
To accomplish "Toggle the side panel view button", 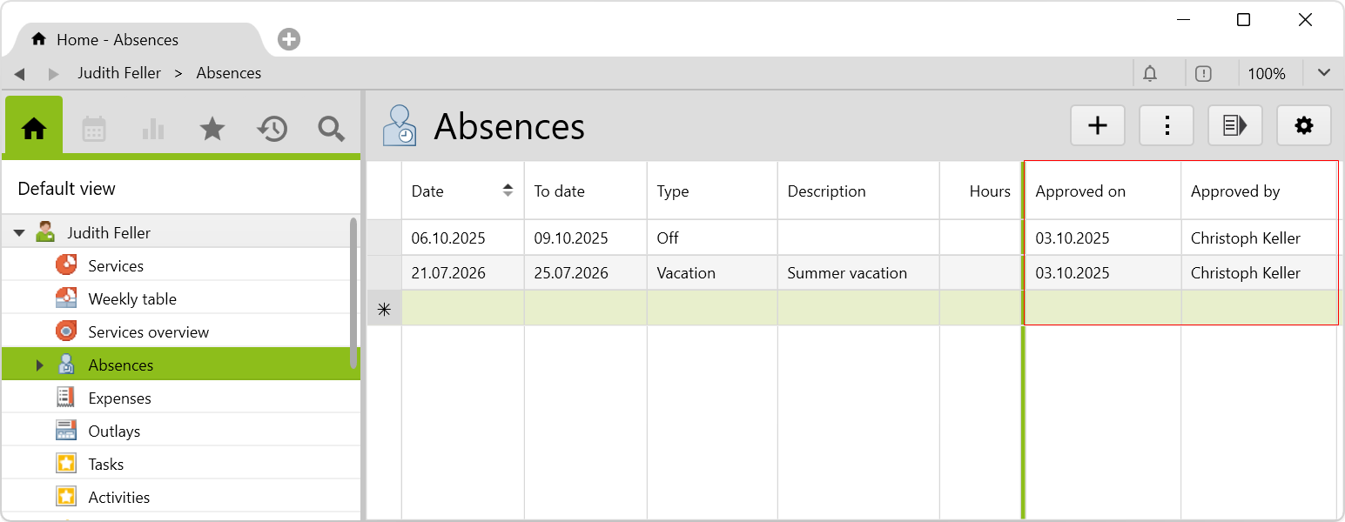I will (1234, 126).
